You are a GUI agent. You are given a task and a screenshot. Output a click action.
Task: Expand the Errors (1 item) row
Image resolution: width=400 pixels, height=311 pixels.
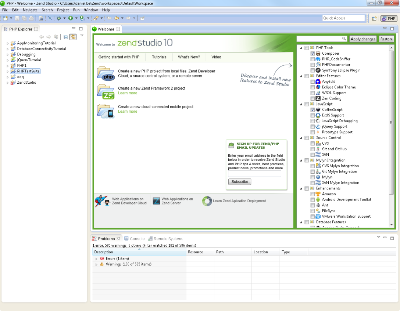pos(96,259)
